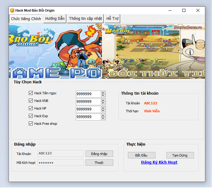
Task: Maximize the Hack Mod window
Action: point(184,10)
